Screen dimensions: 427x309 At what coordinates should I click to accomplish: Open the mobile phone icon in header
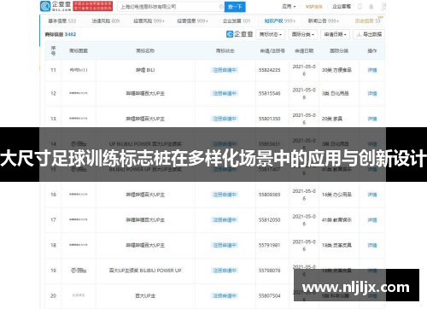(x=360, y=6)
